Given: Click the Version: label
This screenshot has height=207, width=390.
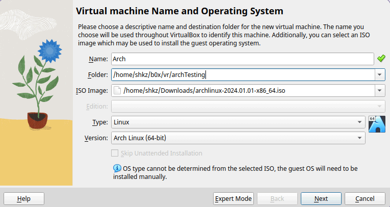Looking at the screenshot, I should pyautogui.click(x=96, y=138).
